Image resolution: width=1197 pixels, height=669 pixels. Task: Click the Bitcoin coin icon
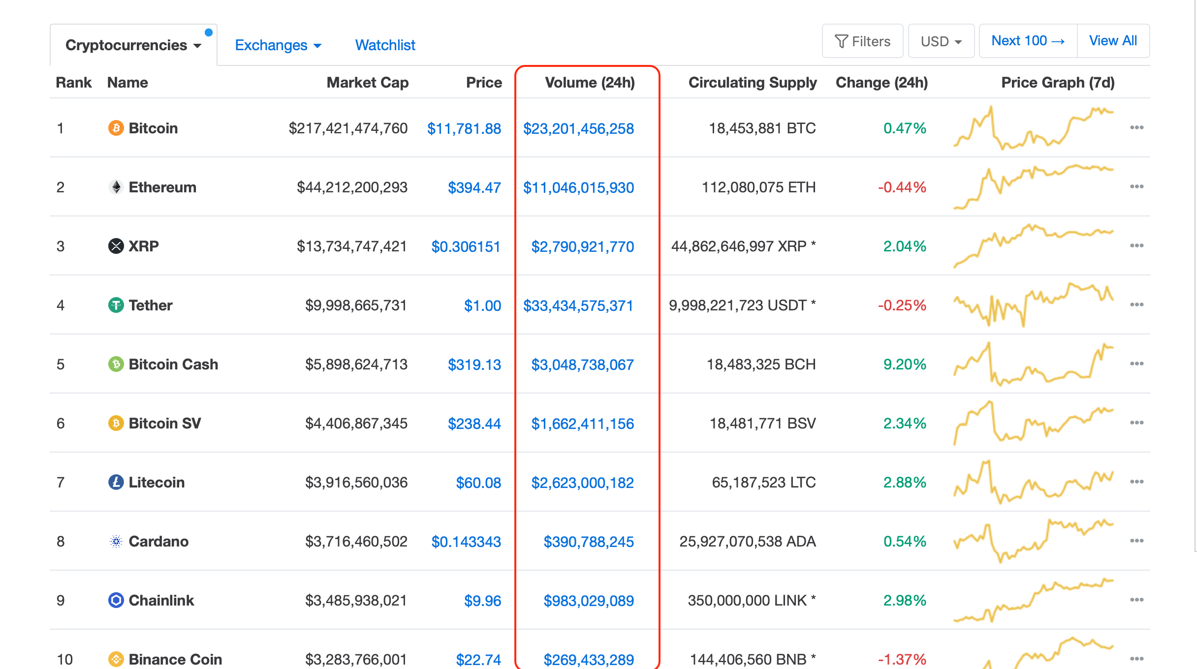(116, 128)
